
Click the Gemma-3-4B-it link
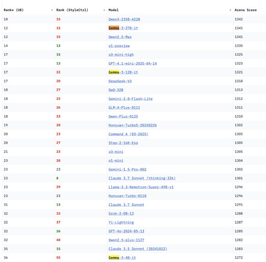pyautogui.click(x=122, y=258)
